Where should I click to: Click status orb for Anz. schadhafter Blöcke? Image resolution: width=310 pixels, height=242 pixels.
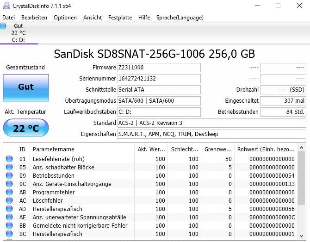(9, 167)
